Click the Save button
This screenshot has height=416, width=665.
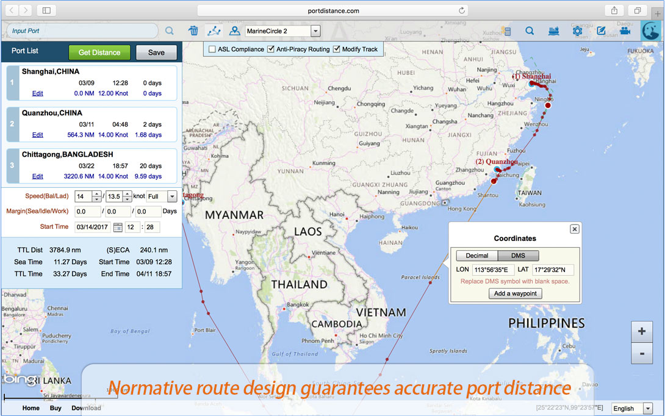(x=156, y=52)
